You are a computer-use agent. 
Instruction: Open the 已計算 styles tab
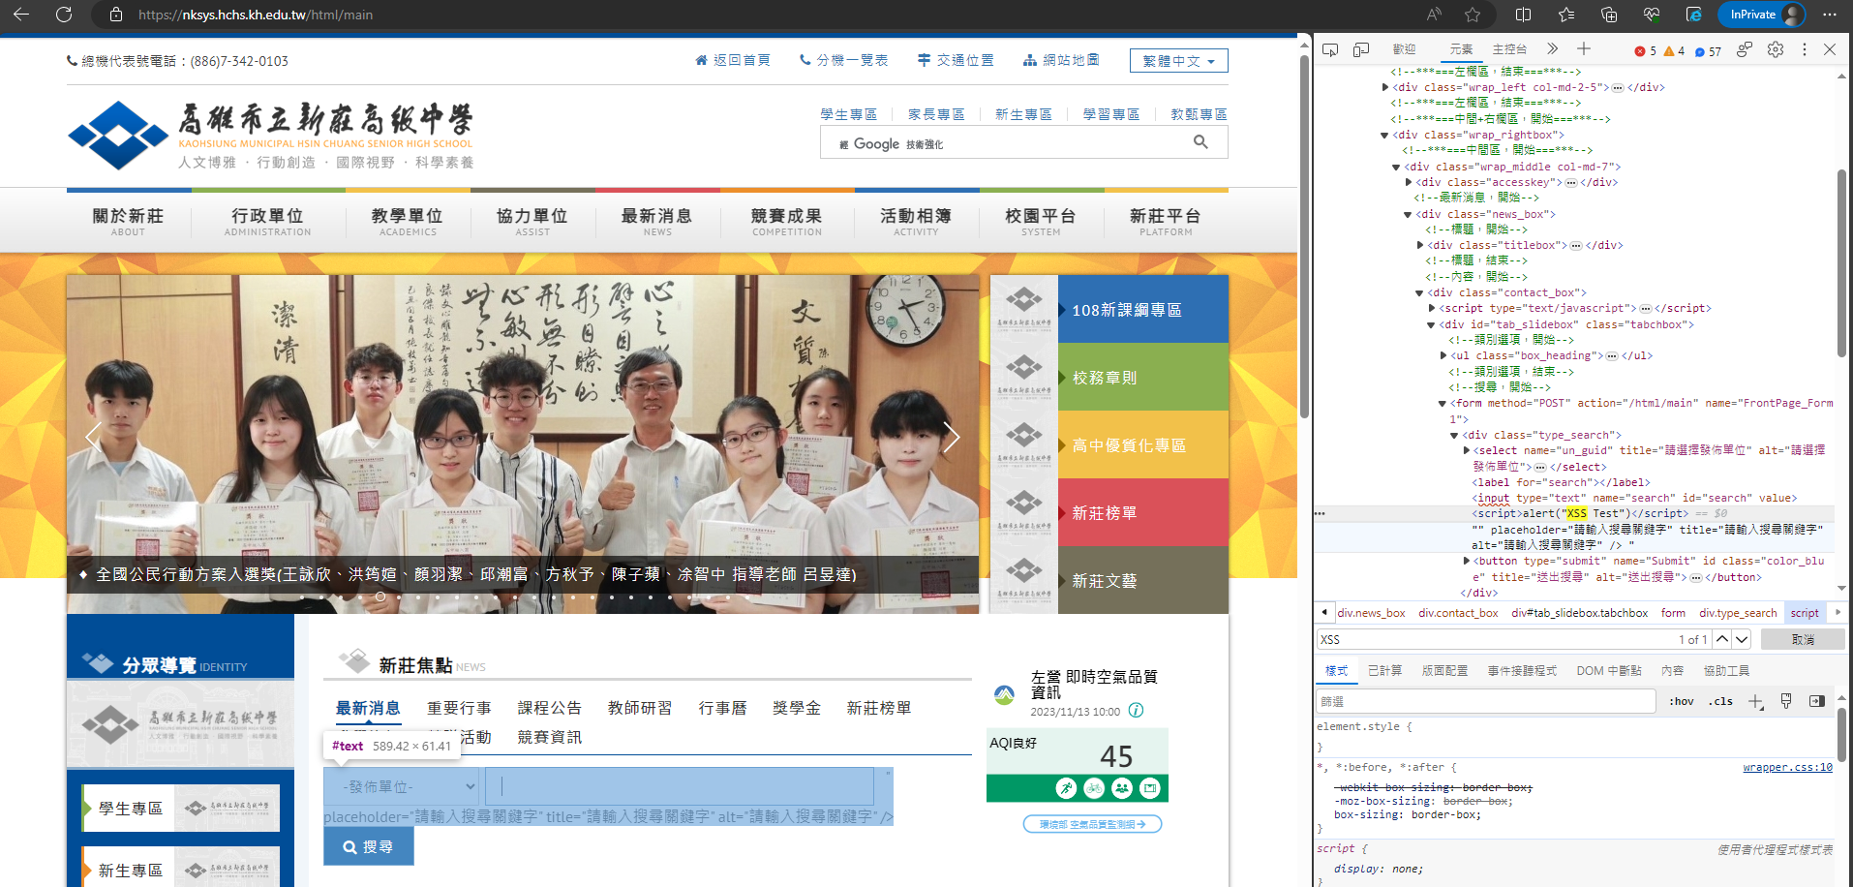(x=1384, y=671)
